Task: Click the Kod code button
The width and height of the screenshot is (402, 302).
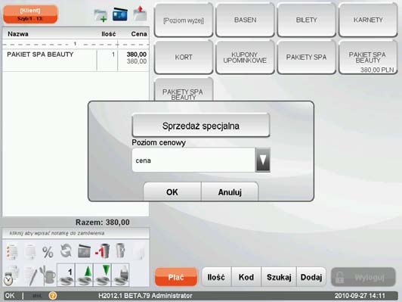Action: [246, 277]
